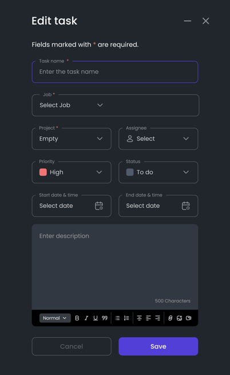230x375 pixels.
Task: Change the Status dropdown from To do
Action: pos(158,172)
